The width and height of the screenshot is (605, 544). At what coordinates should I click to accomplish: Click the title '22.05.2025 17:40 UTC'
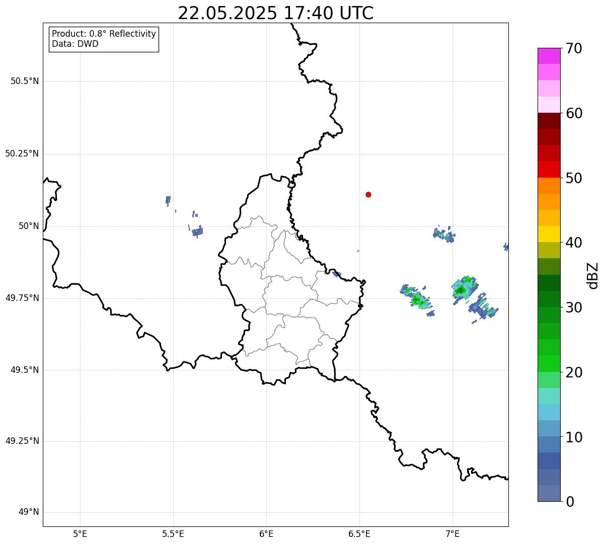tap(276, 13)
